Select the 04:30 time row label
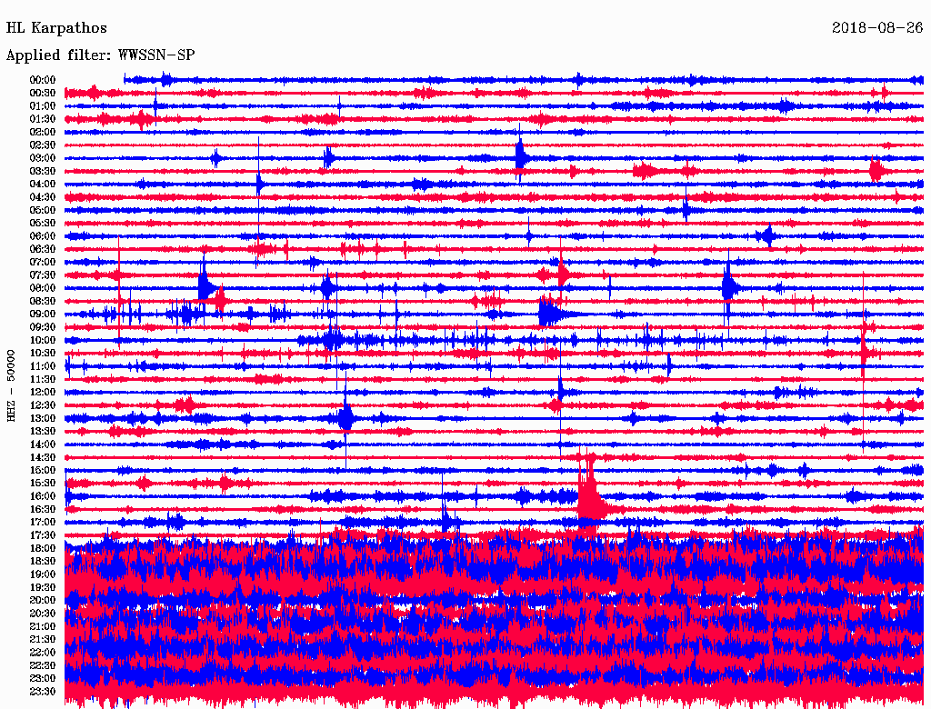Image resolution: width=931 pixels, height=709 pixels. (43, 197)
